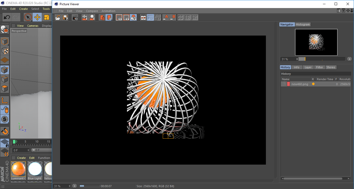Switch to Points mode

(x=5, y=70)
